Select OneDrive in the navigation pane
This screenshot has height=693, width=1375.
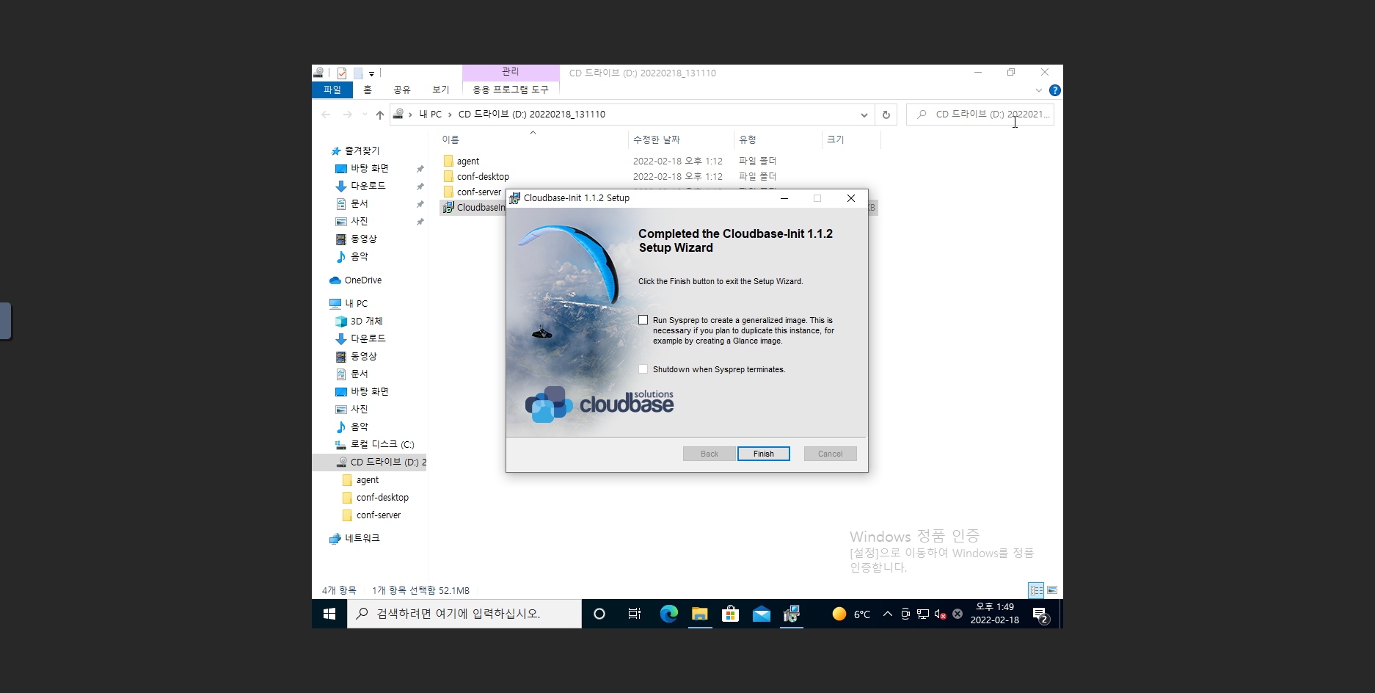click(363, 280)
